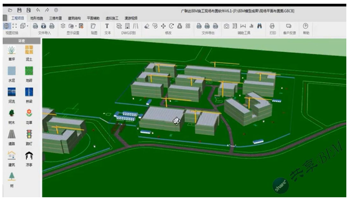Image resolution: width=349 pixels, height=201 pixels.
Task: Click the Rotate tool in modify group
Action: pyautogui.click(x=171, y=26)
